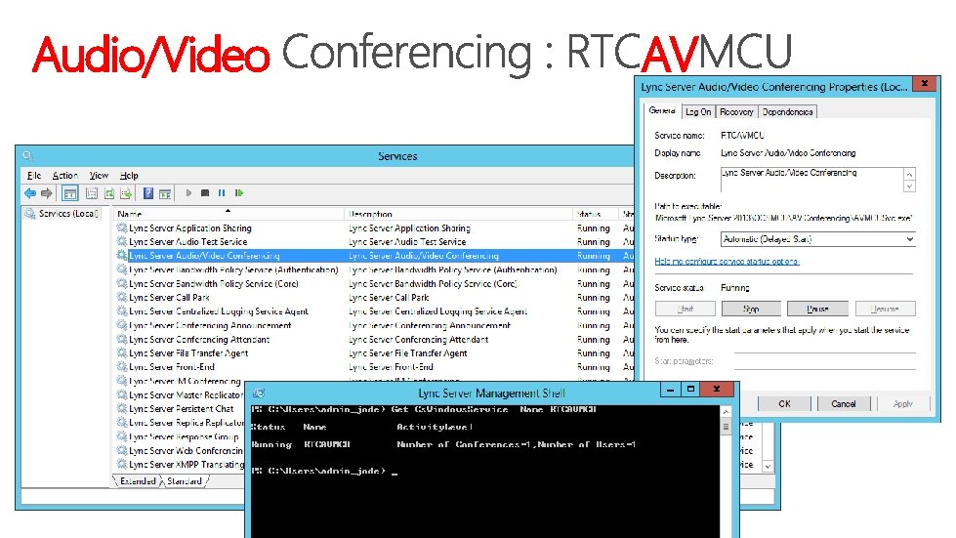Click the Description text box in Properties
956x538 pixels.
point(811,179)
